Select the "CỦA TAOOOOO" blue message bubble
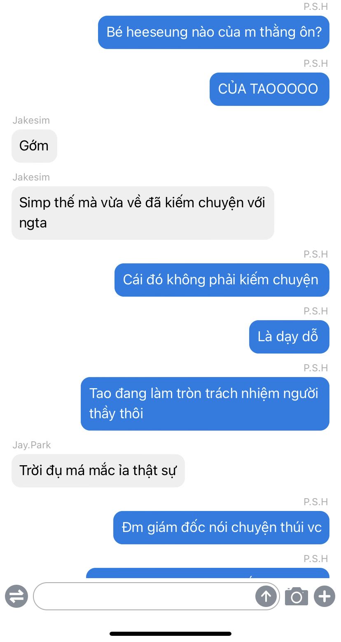 [x=269, y=89]
